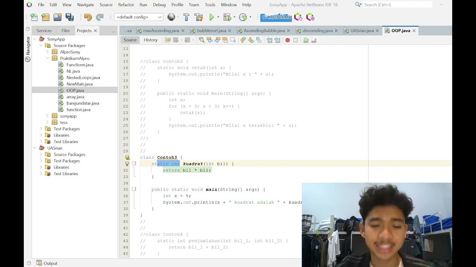The image size is (476, 267).
Task: Shift the line right with the editor icon
Action: point(277,40)
